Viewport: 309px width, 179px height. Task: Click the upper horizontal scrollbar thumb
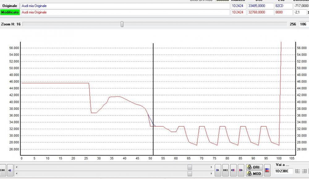[x=190, y=167]
